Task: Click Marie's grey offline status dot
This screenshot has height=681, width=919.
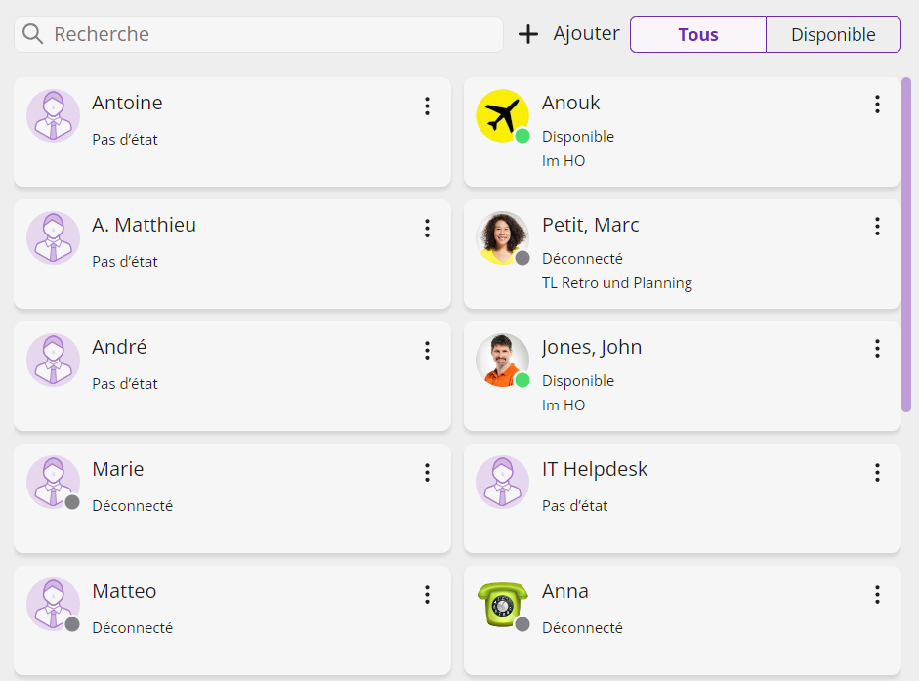Action: coord(72,502)
